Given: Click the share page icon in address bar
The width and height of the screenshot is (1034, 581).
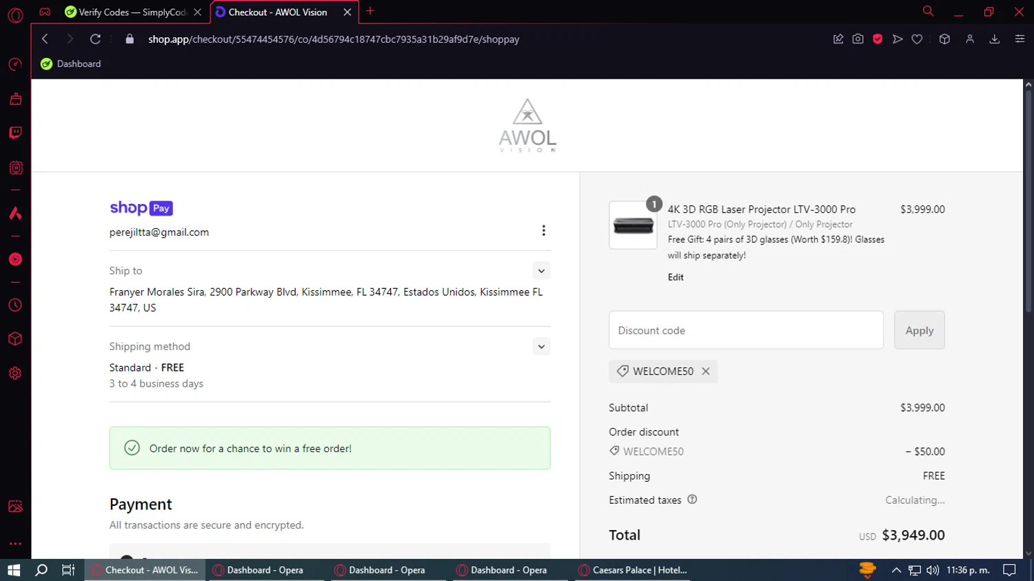Looking at the screenshot, I should pyautogui.click(x=838, y=39).
